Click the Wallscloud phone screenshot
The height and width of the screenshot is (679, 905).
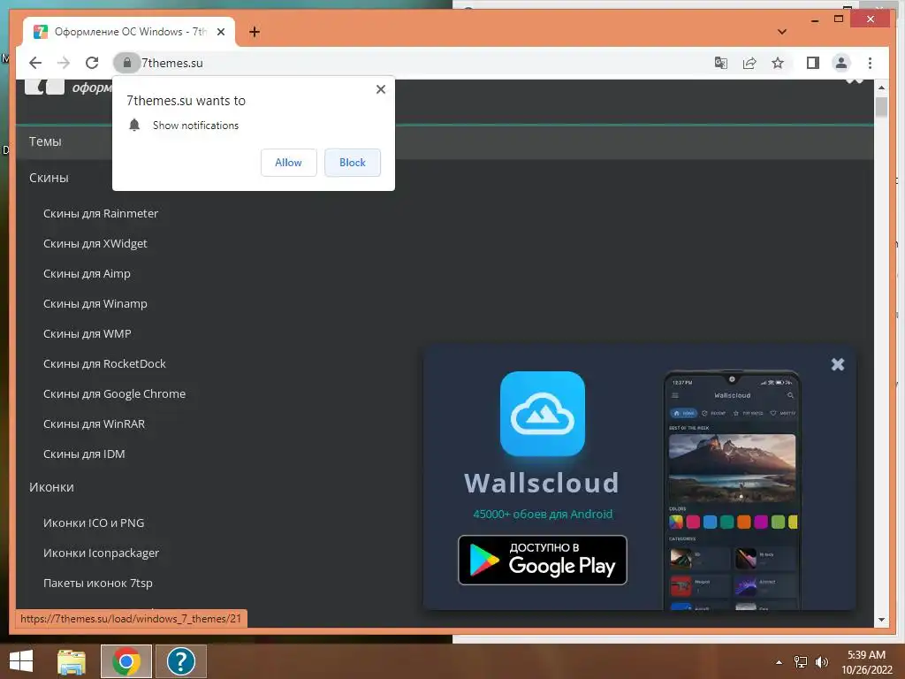[x=732, y=491]
